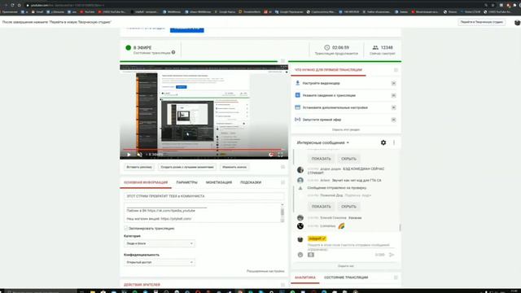Collapse the Аналитика panel
521x293 pixels.
[x=396, y=278]
